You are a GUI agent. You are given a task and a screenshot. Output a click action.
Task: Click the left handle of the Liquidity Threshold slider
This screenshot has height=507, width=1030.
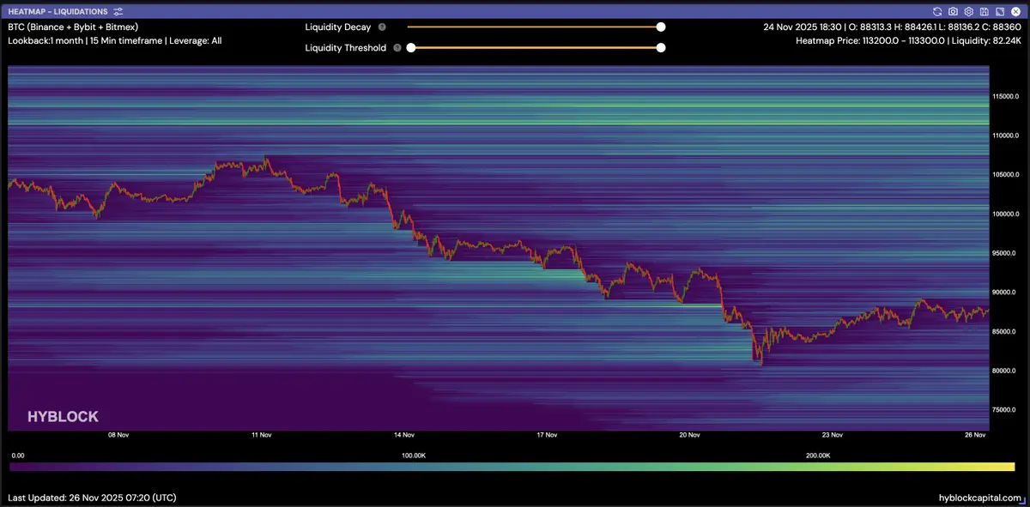(411, 48)
